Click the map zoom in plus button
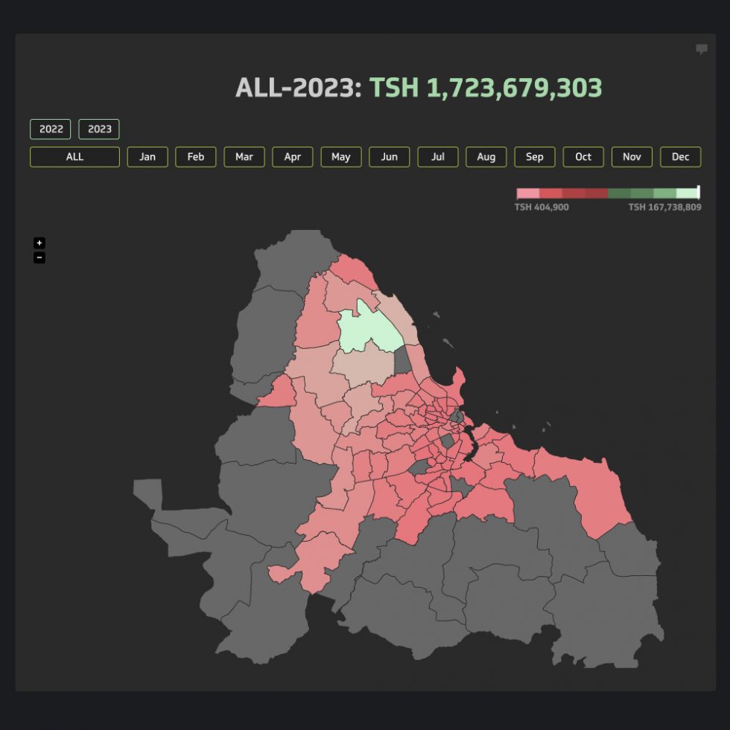730x730 pixels. (39, 243)
